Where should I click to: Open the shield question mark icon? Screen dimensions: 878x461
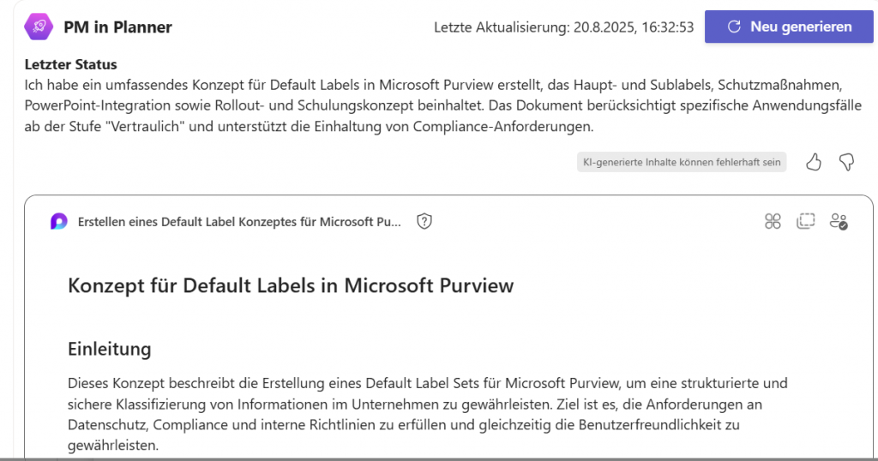(x=424, y=222)
